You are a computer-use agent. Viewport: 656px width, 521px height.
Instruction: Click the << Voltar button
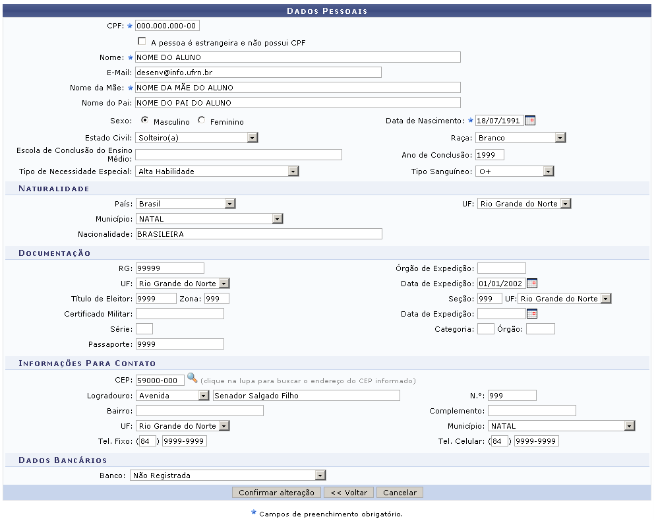tap(349, 493)
